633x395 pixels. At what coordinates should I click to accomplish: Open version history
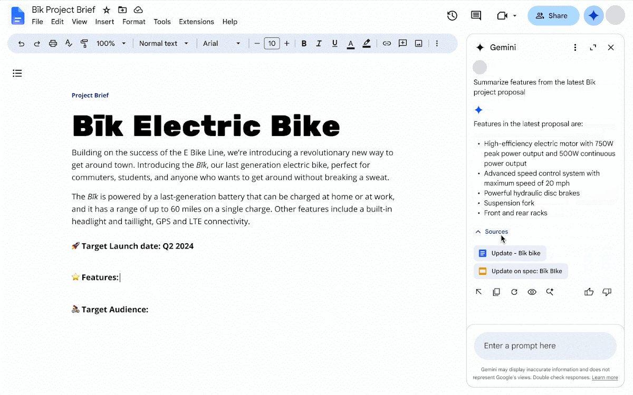(x=452, y=16)
